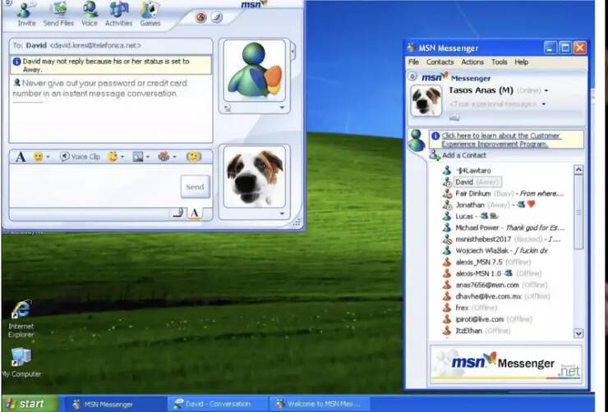
Task: Record a Voice Clip
Action: tap(81, 157)
